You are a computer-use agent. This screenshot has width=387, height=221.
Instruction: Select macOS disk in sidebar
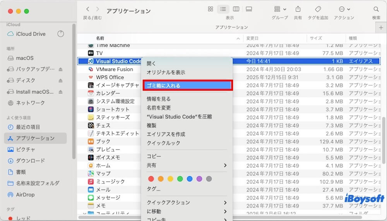click(25, 58)
